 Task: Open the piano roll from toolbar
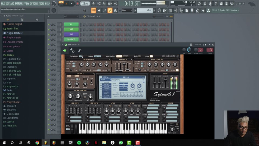(165, 11)
